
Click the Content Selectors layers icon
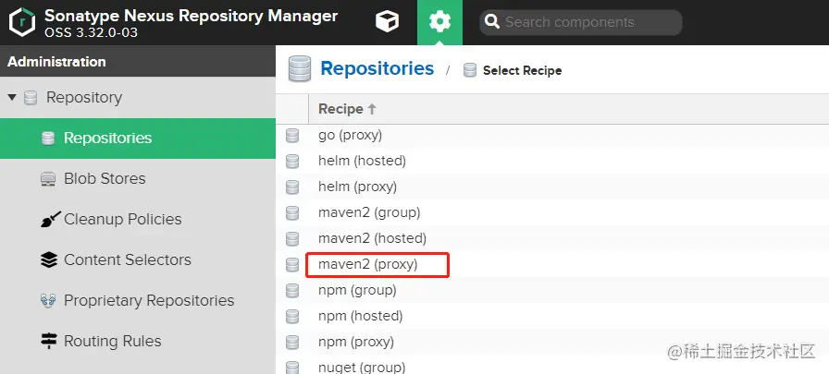click(x=49, y=260)
